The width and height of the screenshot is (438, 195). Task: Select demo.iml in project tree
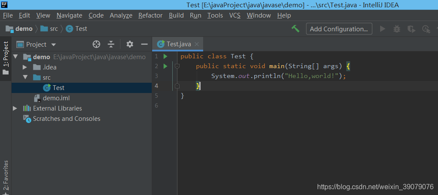pos(81,98)
